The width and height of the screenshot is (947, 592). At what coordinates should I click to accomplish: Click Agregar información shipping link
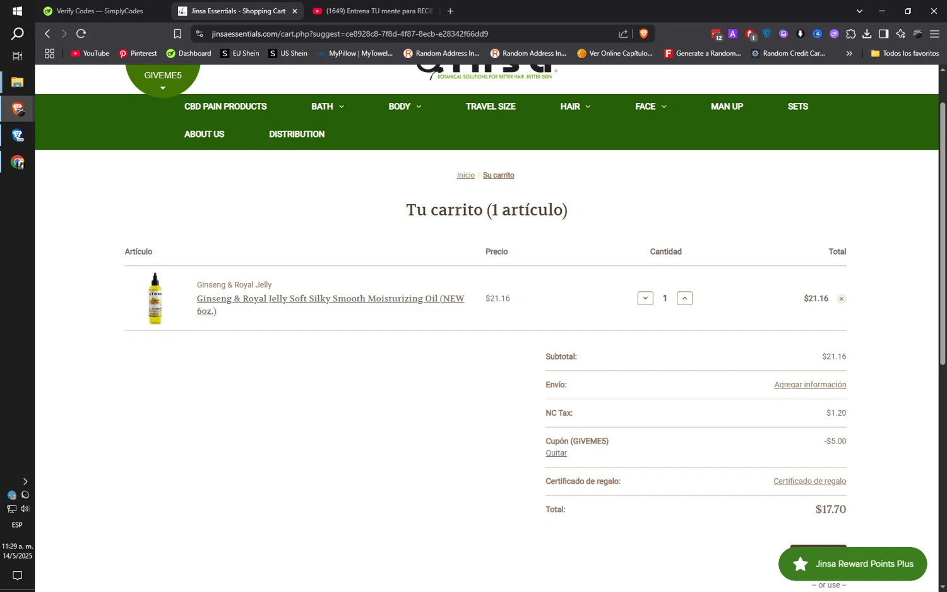810,385
